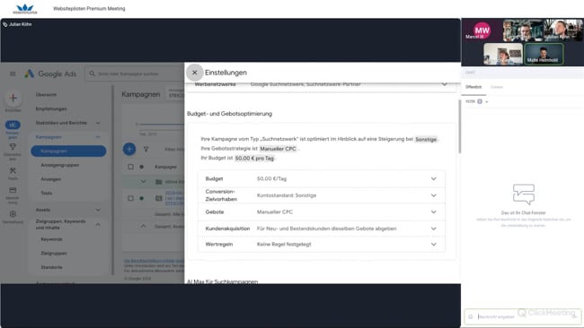Click the Einstellungen panel scrollbar
This screenshot has width=584, height=328.
pyautogui.click(x=460, y=126)
